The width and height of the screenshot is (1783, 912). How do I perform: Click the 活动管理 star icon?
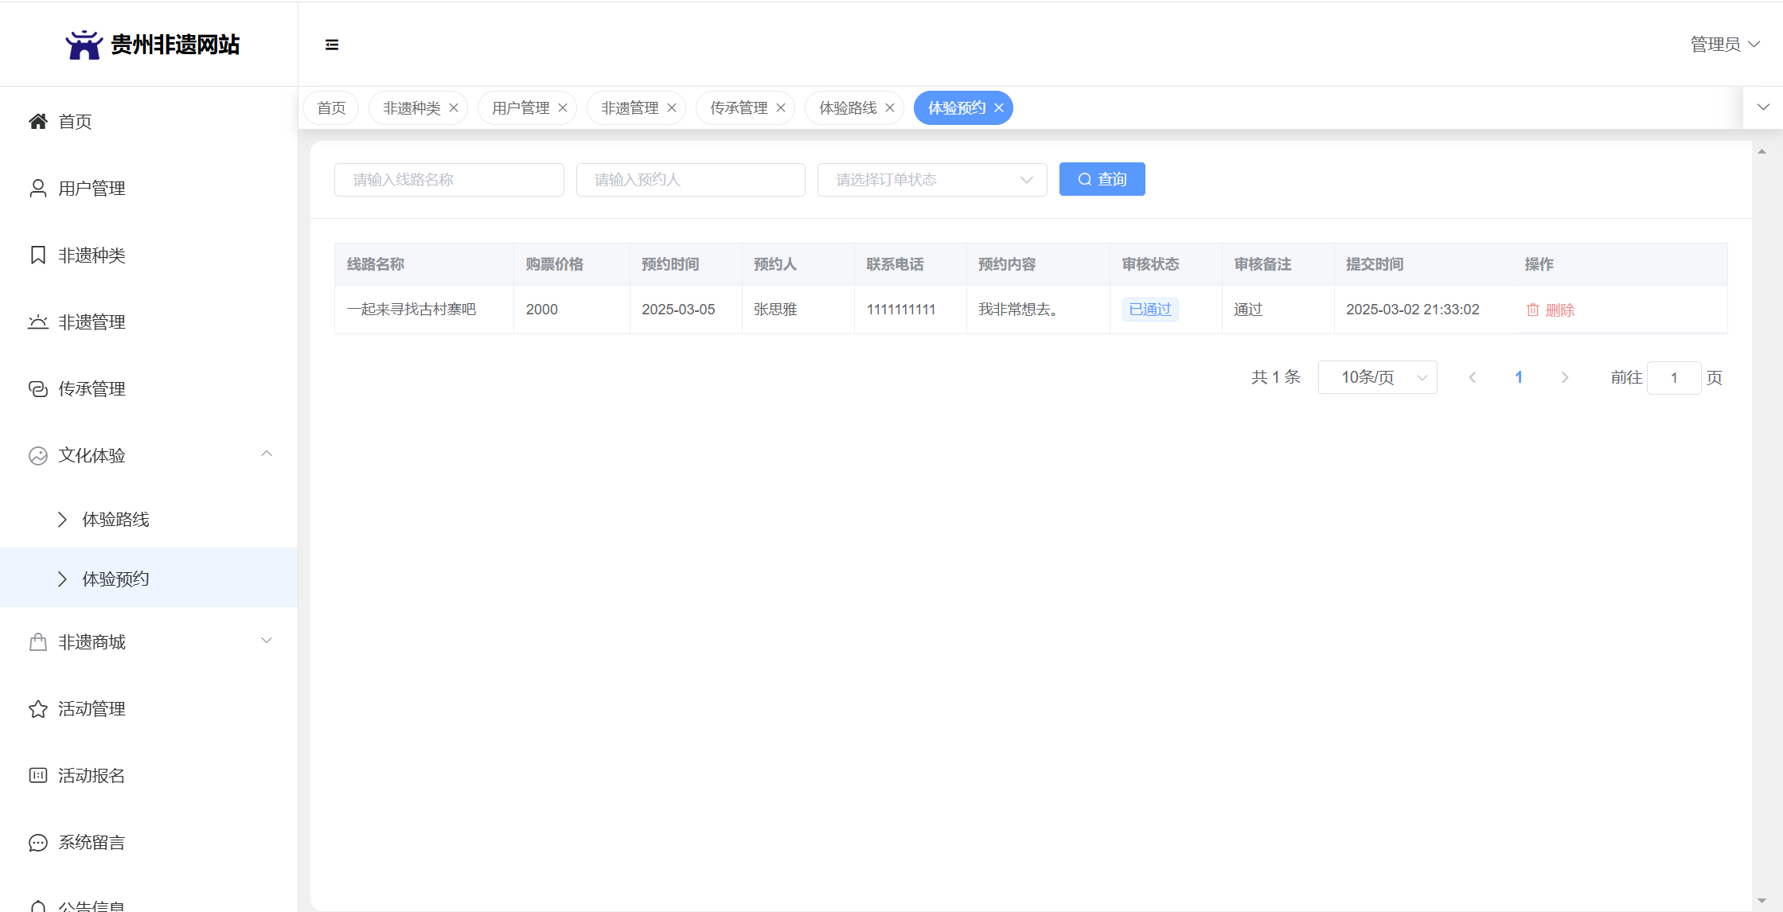(x=37, y=708)
